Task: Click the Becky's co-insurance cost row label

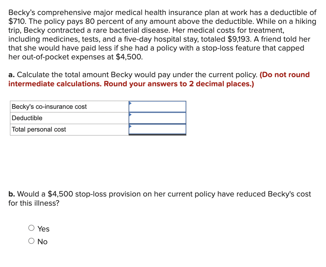Action: (49, 106)
